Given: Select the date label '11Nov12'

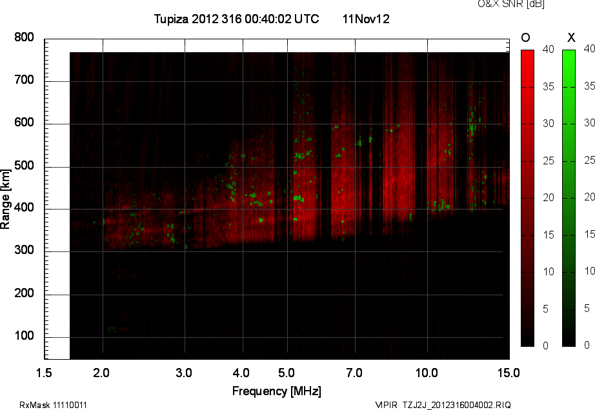Looking at the screenshot, I should [x=366, y=19].
